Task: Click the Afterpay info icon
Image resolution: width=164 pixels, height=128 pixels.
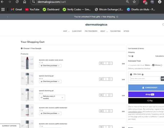Action: tap(161, 65)
